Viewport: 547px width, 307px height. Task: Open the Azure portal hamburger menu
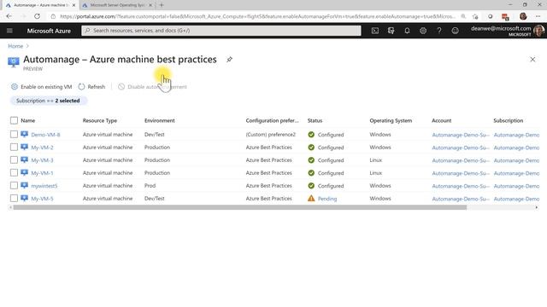pos(9,31)
